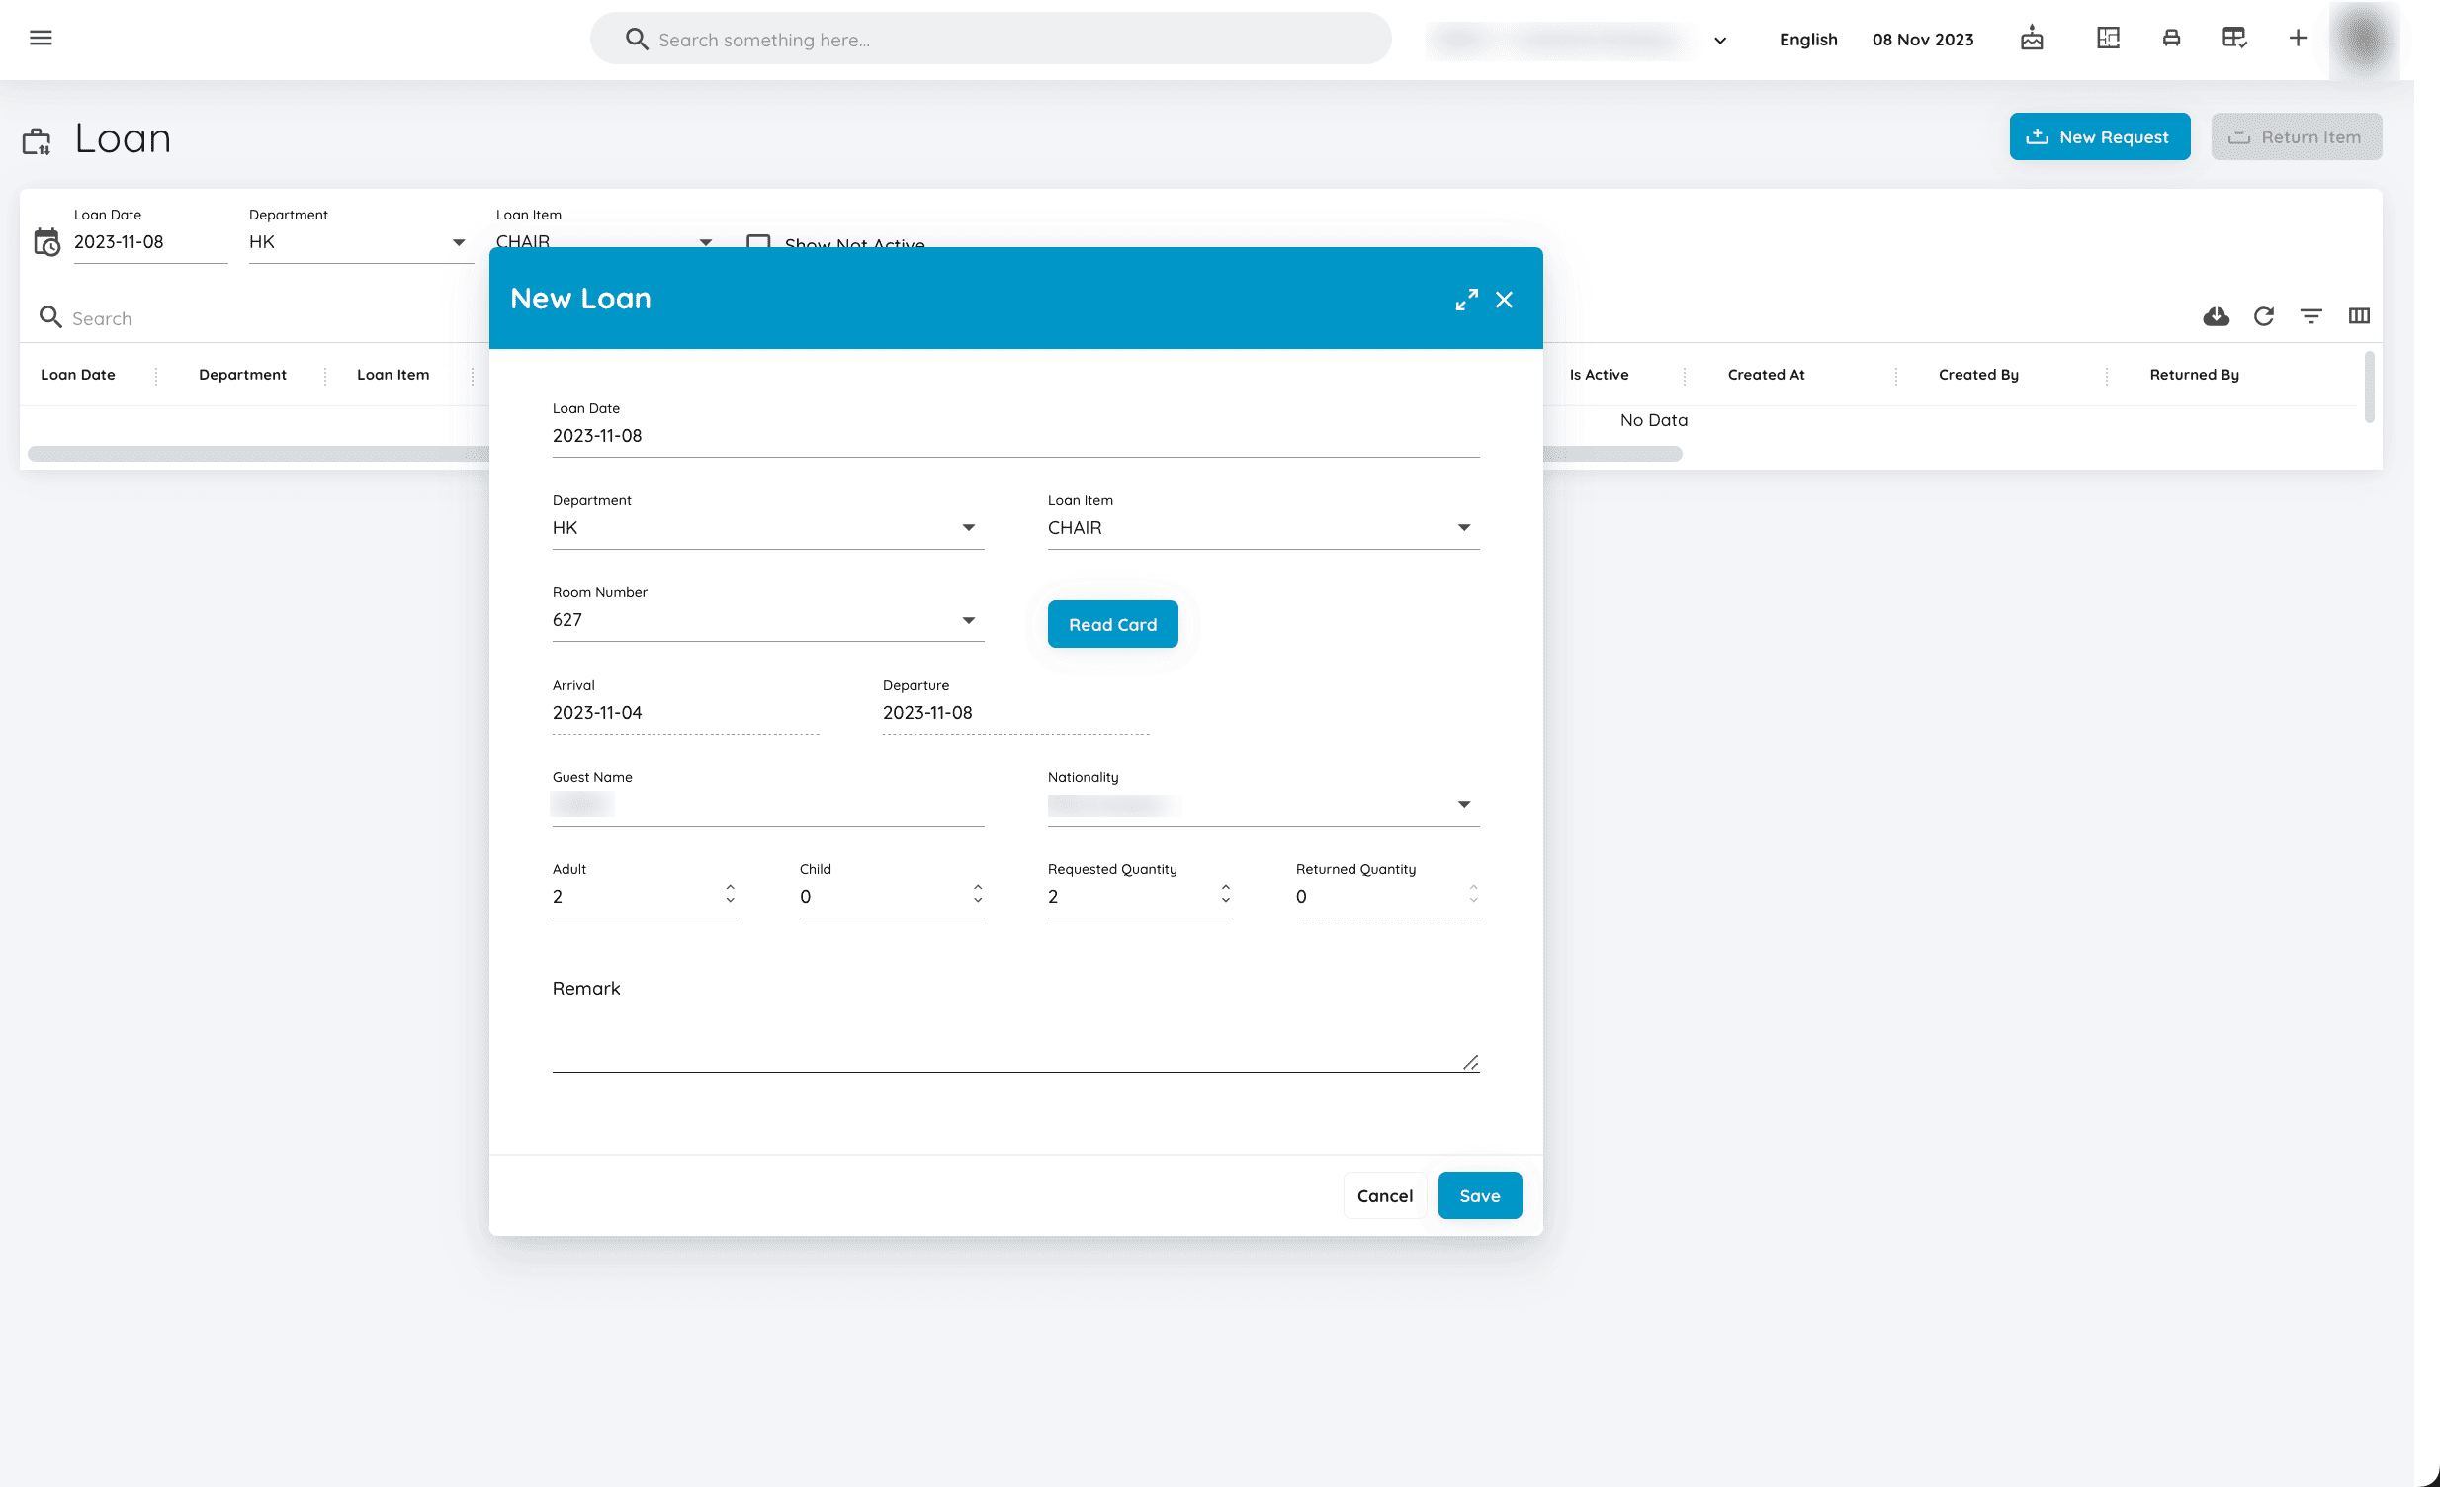Open the Nationality dropdown

(1264, 804)
